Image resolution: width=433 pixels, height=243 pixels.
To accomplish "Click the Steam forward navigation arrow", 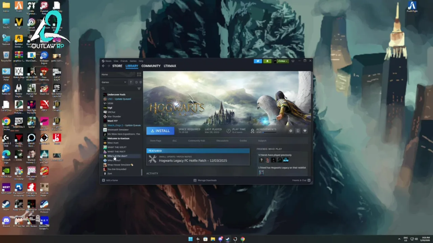I will click(109, 66).
